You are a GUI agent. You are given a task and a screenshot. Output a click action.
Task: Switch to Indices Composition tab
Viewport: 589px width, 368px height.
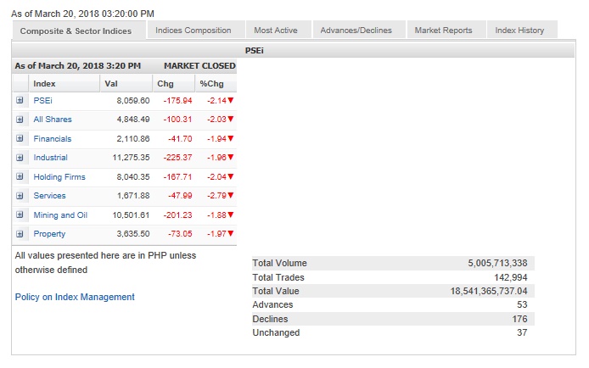coord(194,31)
